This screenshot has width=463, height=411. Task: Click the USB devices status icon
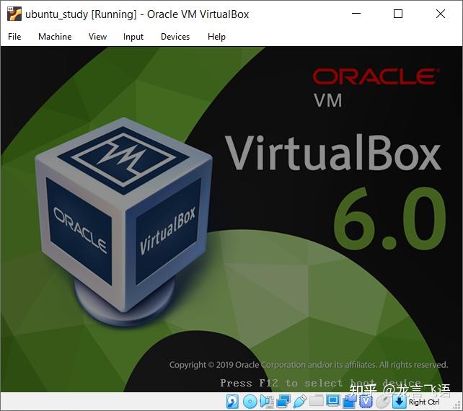[x=300, y=402]
